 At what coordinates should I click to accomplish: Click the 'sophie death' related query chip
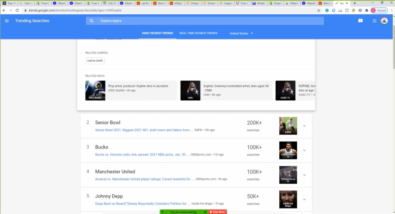tap(95, 60)
